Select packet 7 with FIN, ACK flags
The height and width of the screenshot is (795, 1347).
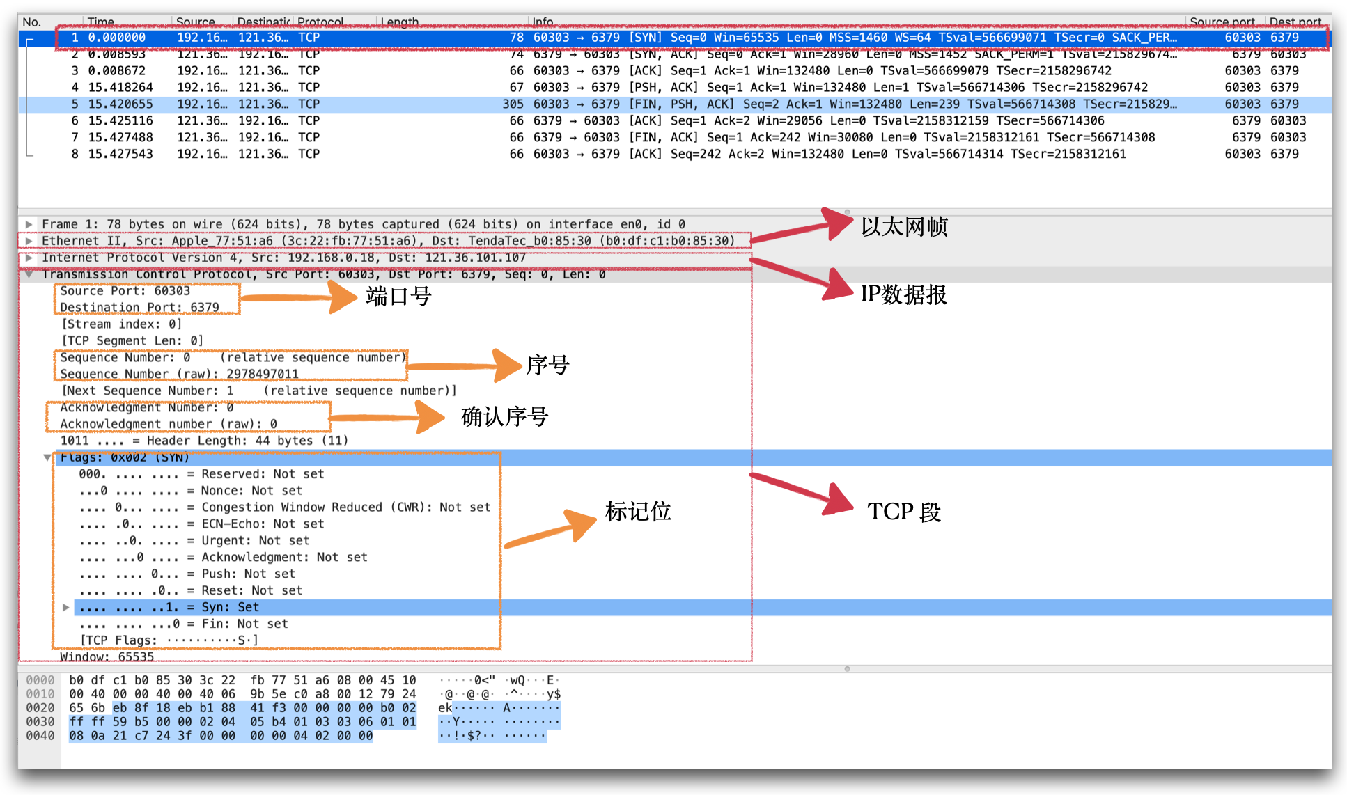pos(674,138)
